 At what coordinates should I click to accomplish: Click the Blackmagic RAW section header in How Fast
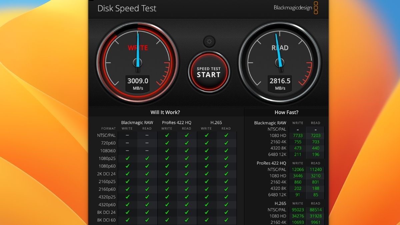click(x=270, y=123)
